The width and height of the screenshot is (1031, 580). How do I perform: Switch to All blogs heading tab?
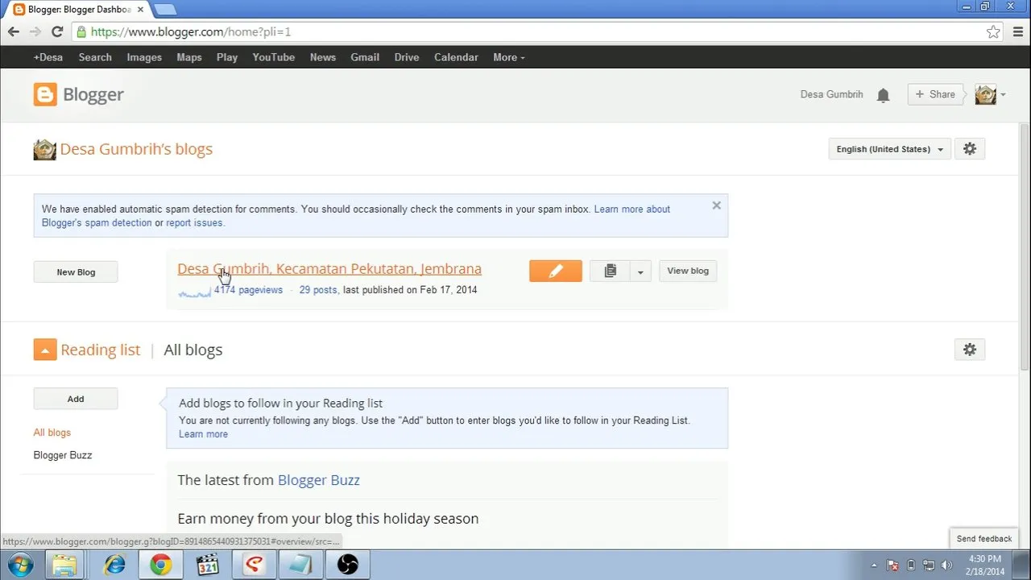pyautogui.click(x=193, y=350)
